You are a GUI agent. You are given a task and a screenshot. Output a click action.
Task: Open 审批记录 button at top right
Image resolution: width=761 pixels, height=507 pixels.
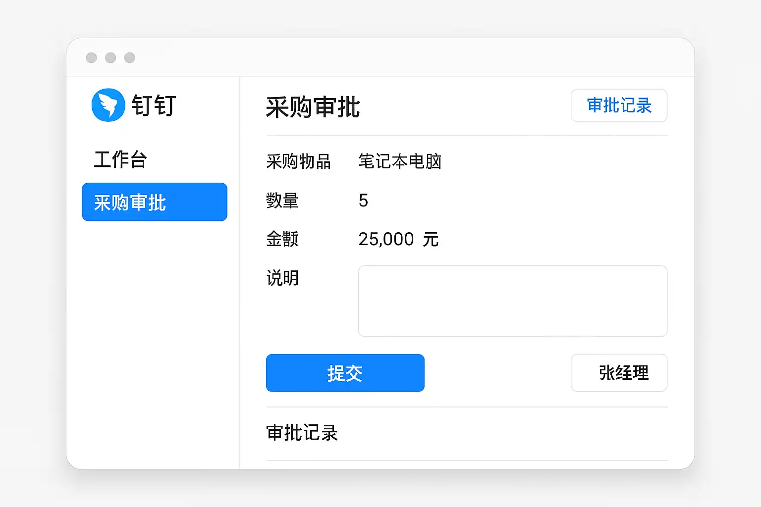619,105
